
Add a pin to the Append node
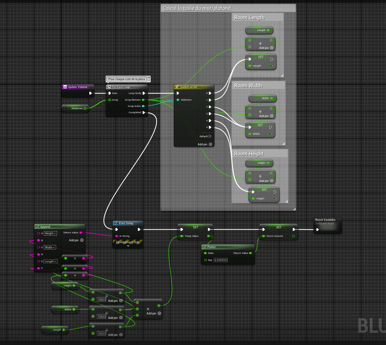pos(82,240)
